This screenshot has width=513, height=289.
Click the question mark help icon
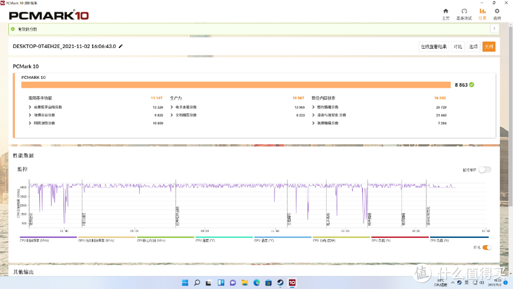[494, 29]
